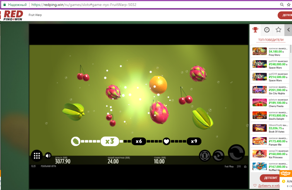Image resolution: width=292 pixels, height=190 pixels.
Task: Click the $4,180.00 winning amount
Action: point(275,52)
